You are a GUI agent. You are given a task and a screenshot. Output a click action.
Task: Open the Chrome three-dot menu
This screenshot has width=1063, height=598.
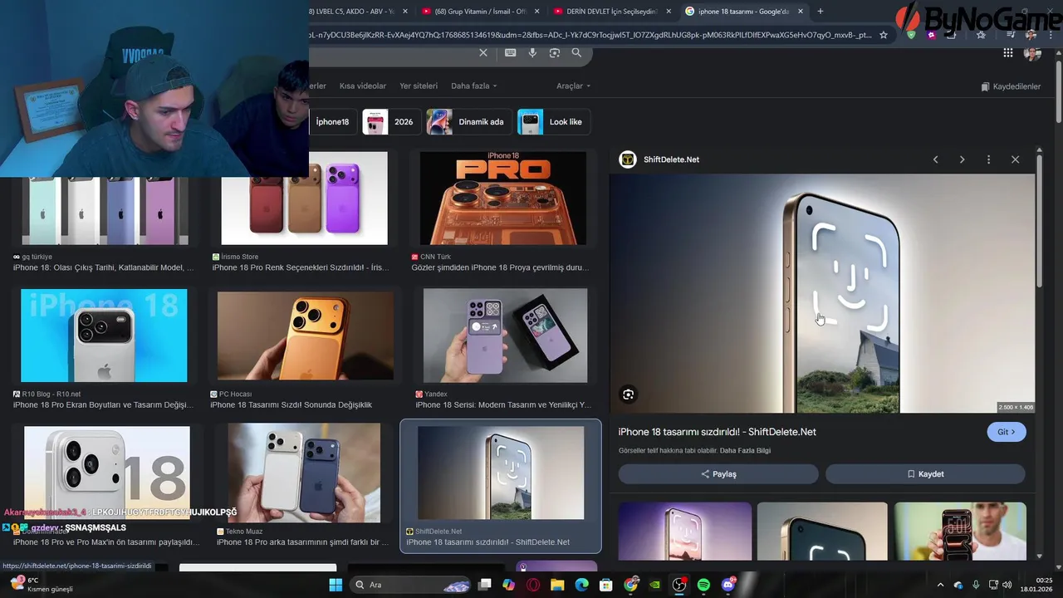(x=1051, y=35)
